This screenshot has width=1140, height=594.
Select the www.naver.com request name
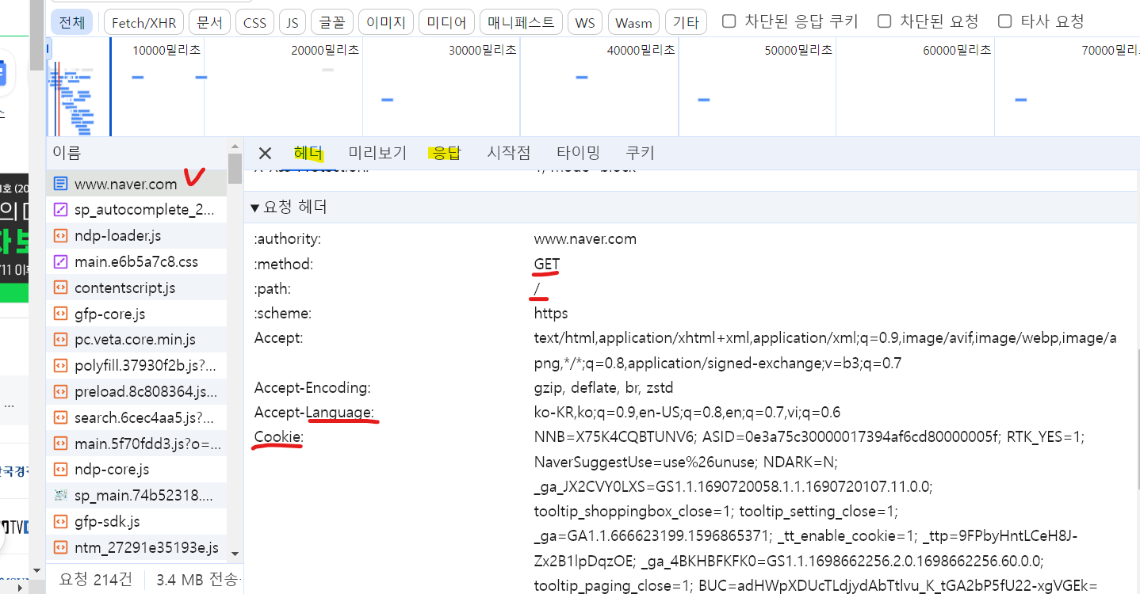[125, 184]
